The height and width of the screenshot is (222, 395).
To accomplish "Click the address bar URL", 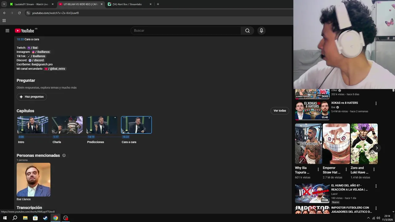I will 56,13.
